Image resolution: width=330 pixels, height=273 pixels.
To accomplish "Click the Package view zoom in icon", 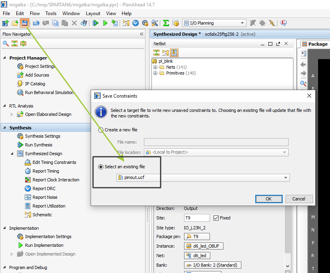I will (x=303, y=83).
